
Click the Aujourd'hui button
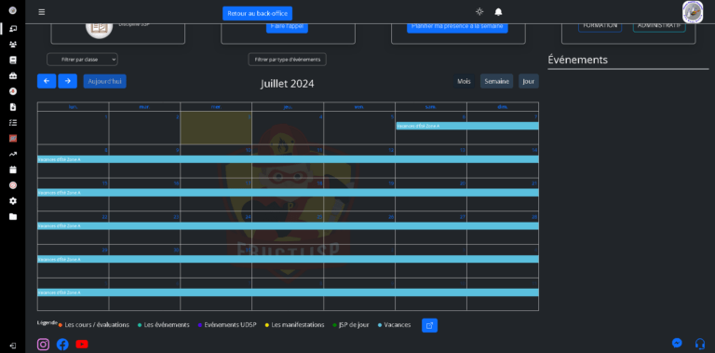[x=105, y=81]
